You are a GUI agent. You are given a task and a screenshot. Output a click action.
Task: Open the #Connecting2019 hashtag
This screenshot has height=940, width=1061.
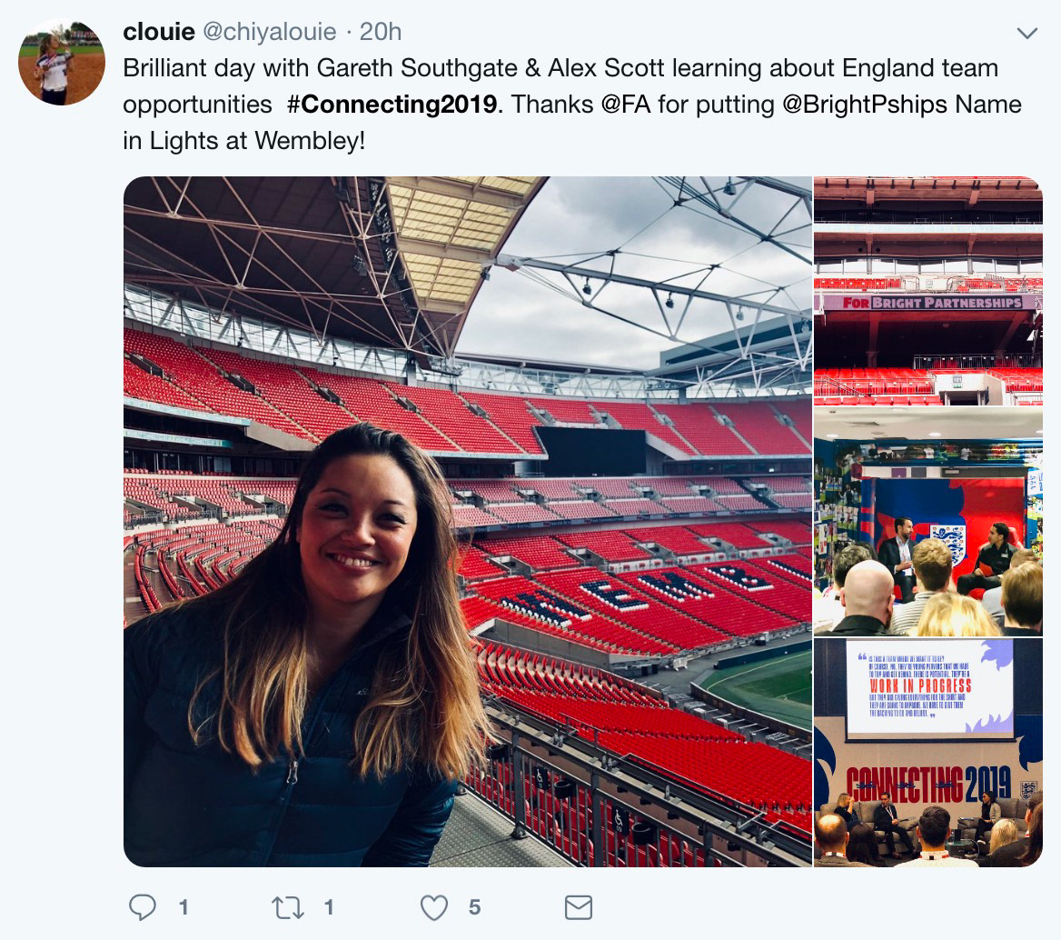coord(392,104)
